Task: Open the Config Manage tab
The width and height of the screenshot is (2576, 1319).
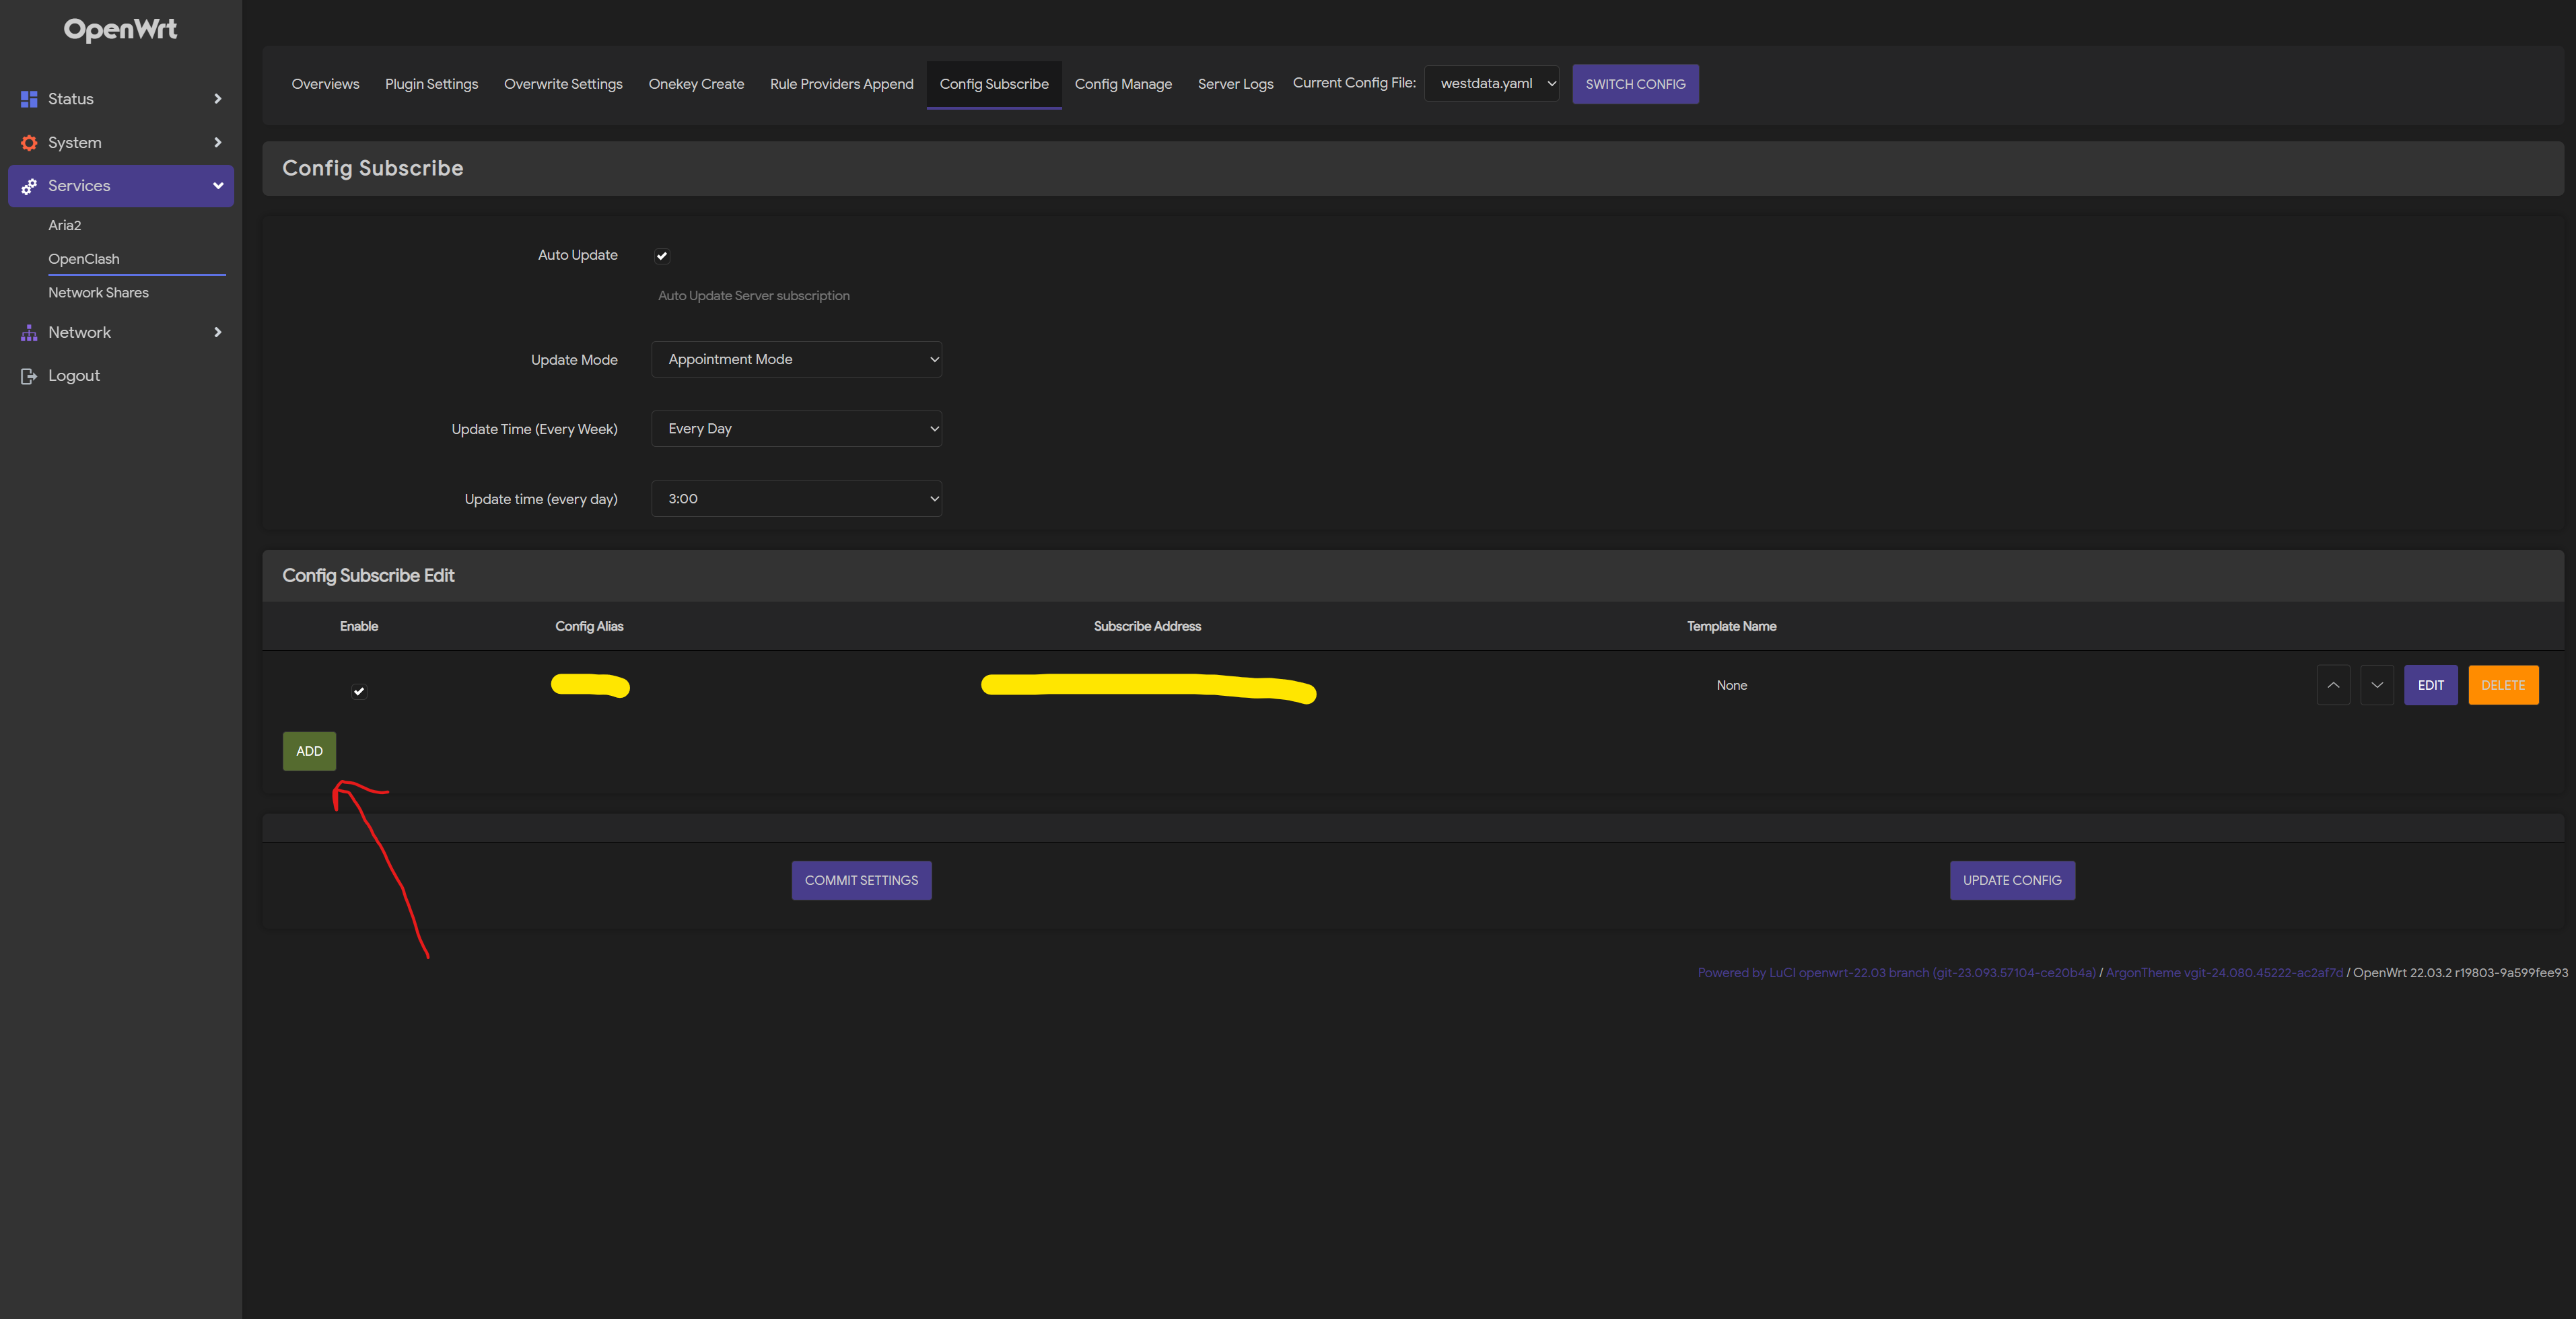Action: click(x=1123, y=84)
